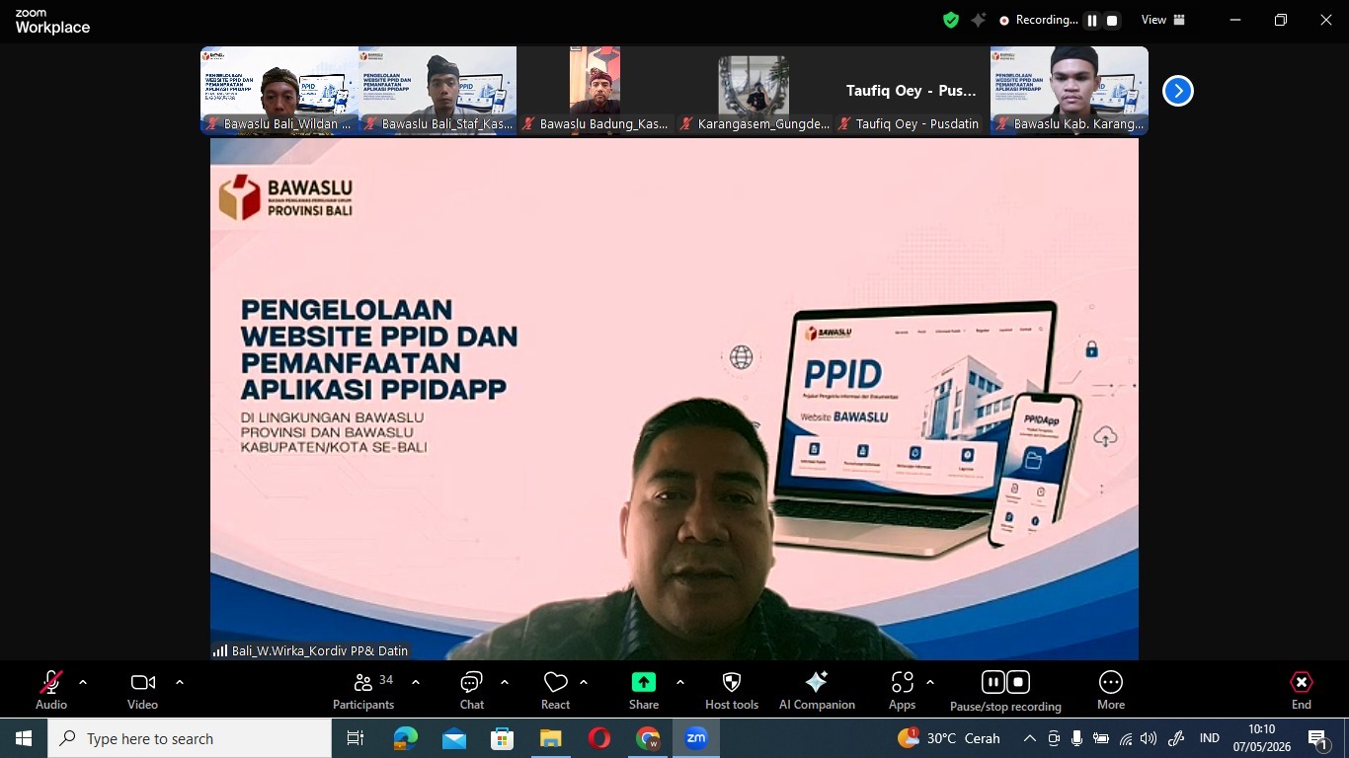Expand reactions options arrow
1349x758 pixels.
584,682
